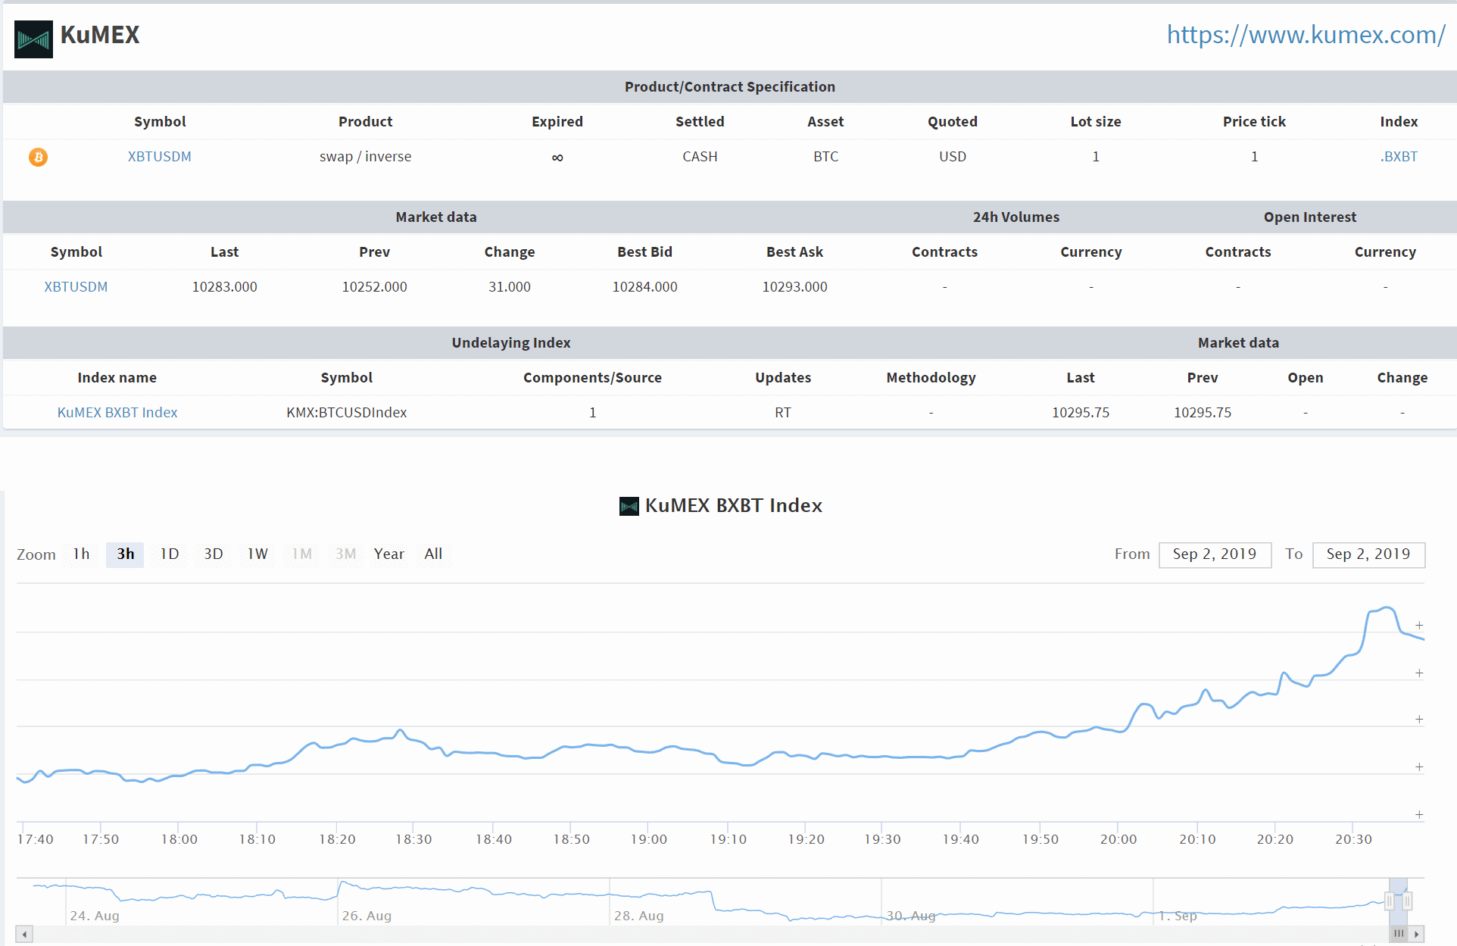Click the orange Bitcoin icon beside XBTUSDM
Viewport: 1457px width, 946px height.
click(x=38, y=157)
